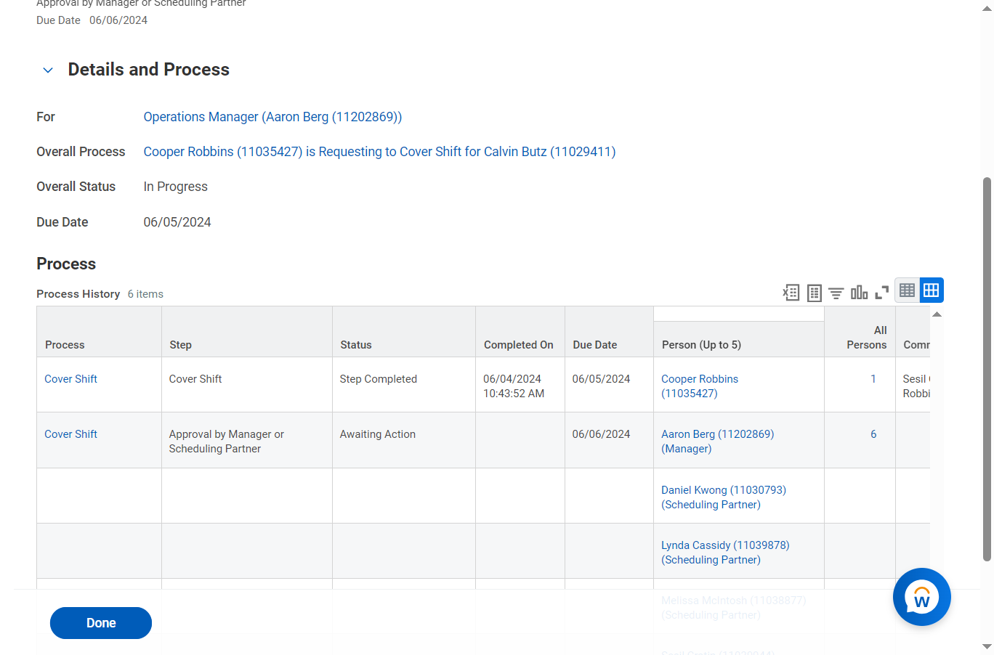Click the blue Done button
The width and height of the screenshot is (994, 655).
pos(101,623)
